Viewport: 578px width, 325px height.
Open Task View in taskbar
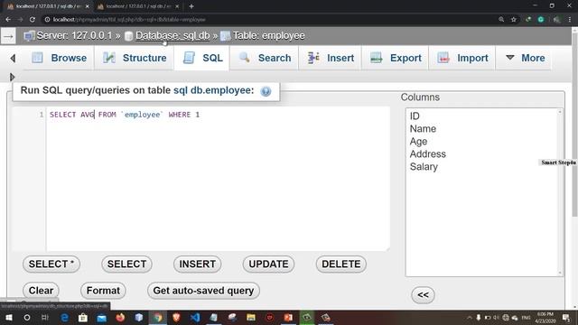(x=45, y=318)
